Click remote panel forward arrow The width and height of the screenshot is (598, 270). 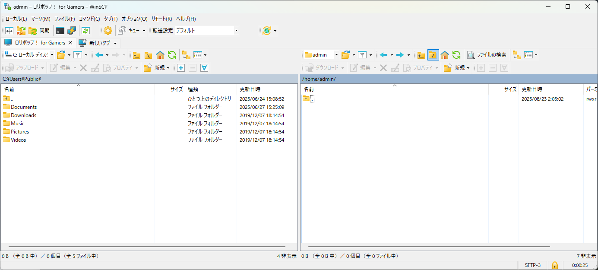coord(400,55)
